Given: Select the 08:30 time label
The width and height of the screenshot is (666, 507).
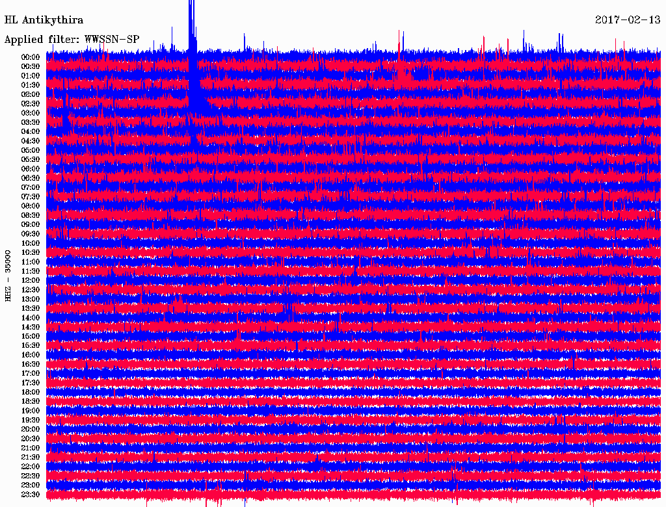Looking at the screenshot, I should tap(31, 215).
